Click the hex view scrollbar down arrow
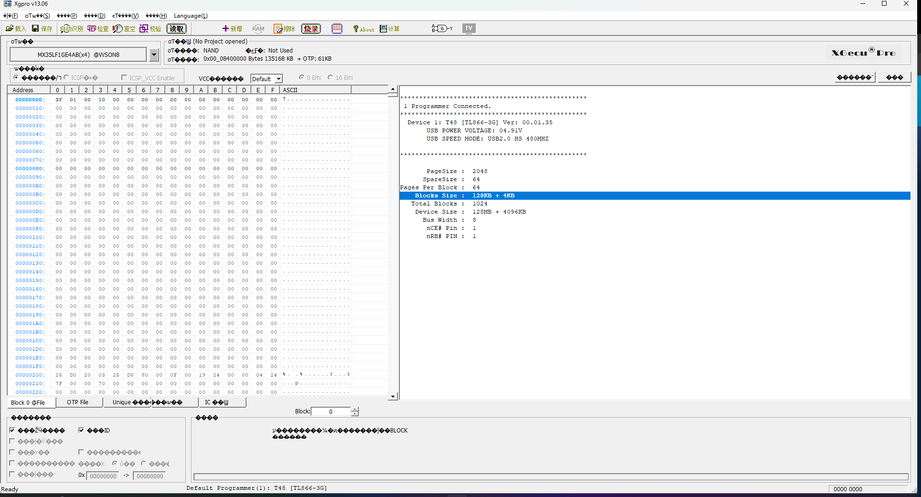The width and height of the screenshot is (921, 497). [393, 396]
